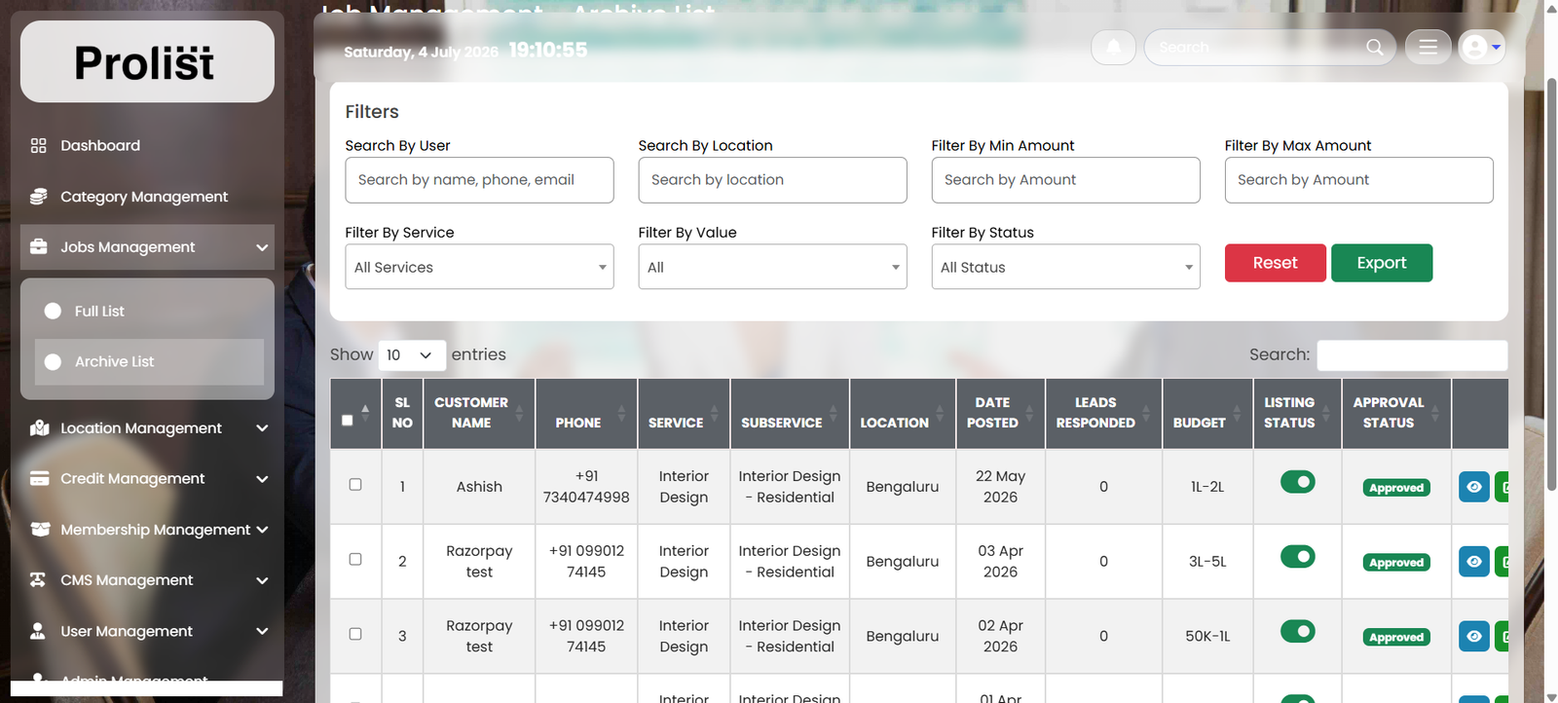Screen dimensions: 1558x703
Task: Open the Filter By Value dropdown
Action: (772, 267)
